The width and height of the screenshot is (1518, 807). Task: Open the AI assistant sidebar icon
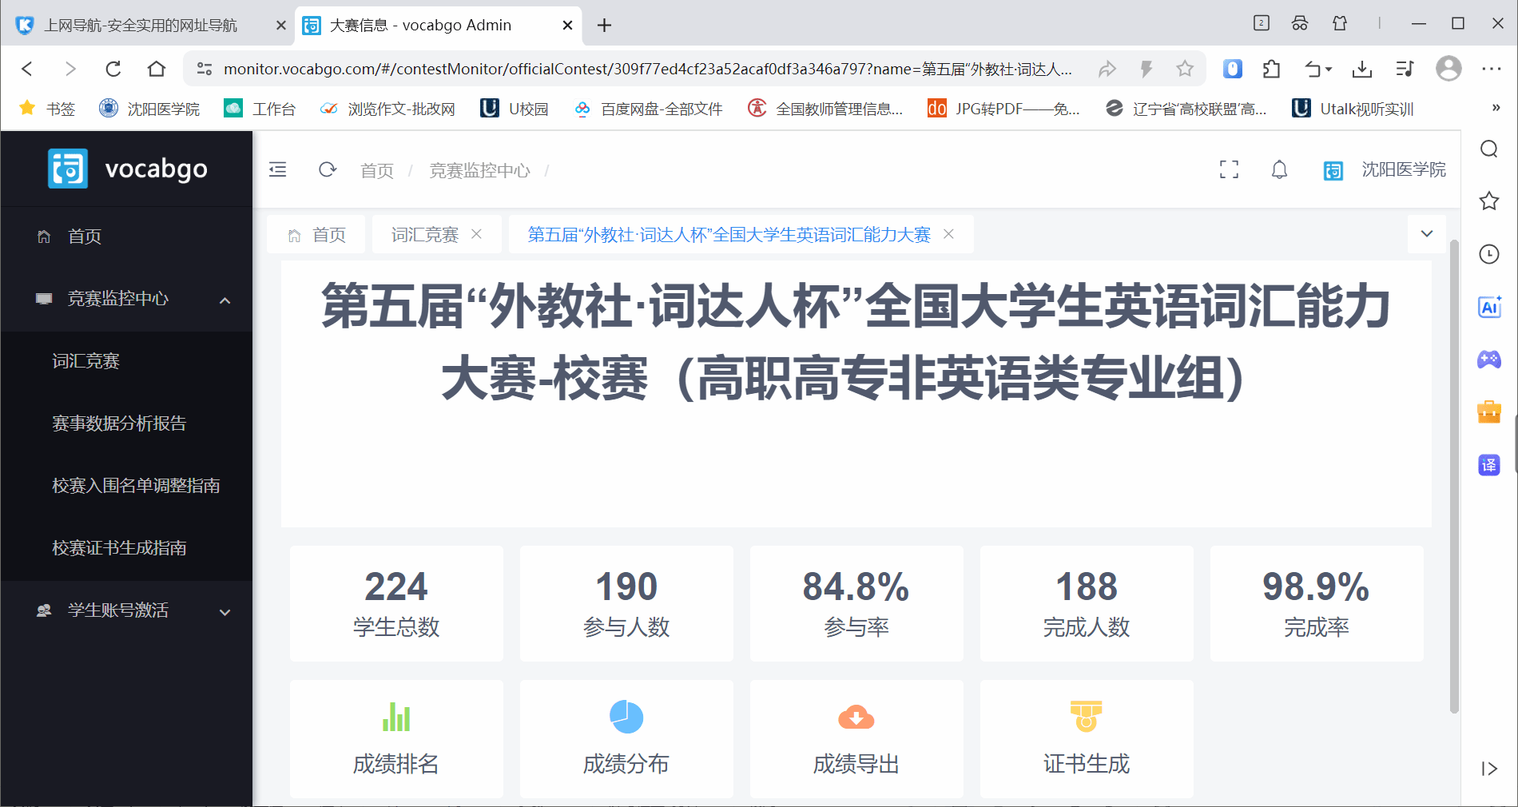[1489, 307]
